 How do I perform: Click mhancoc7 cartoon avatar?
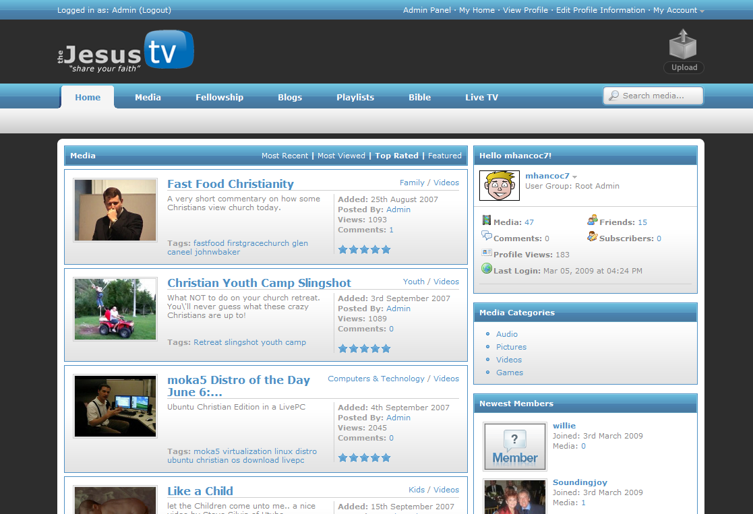(500, 185)
